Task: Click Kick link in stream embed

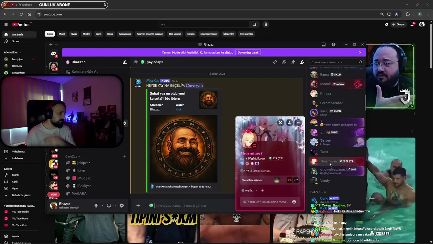Action: [178, 109]
